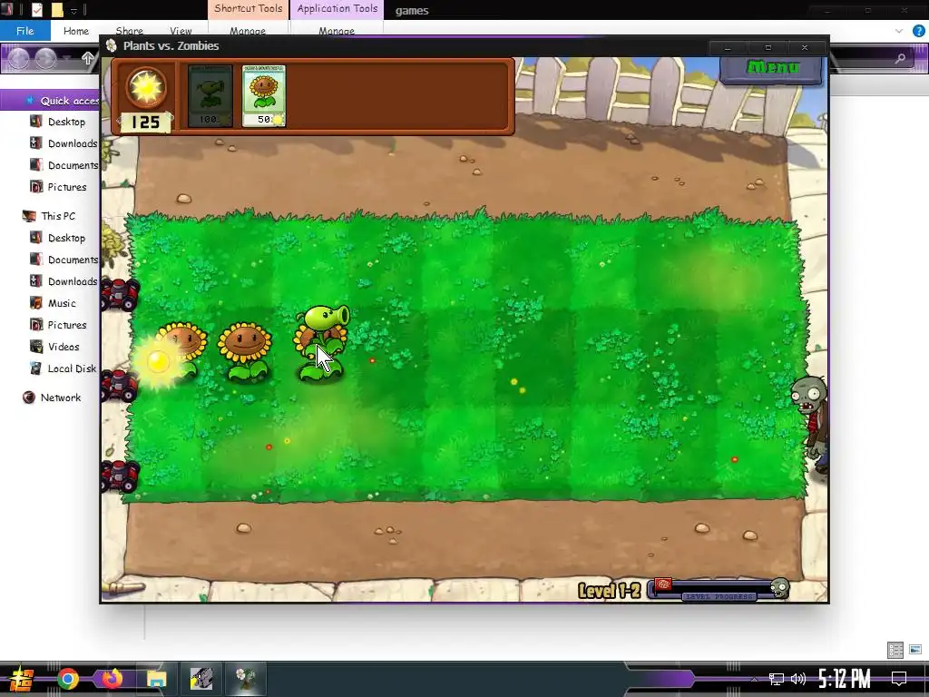Open the volume speaker tray icon

click(797, 679)
